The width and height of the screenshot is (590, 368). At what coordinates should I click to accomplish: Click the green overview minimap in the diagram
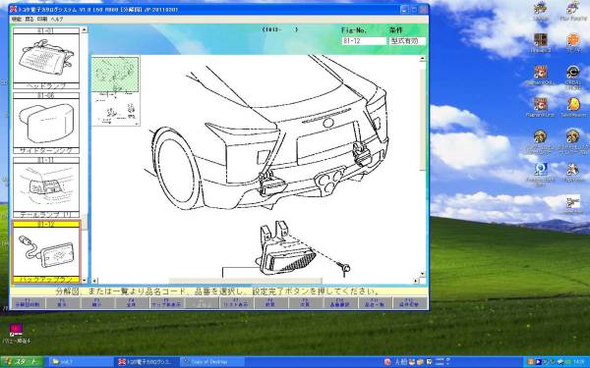(115, 74)
